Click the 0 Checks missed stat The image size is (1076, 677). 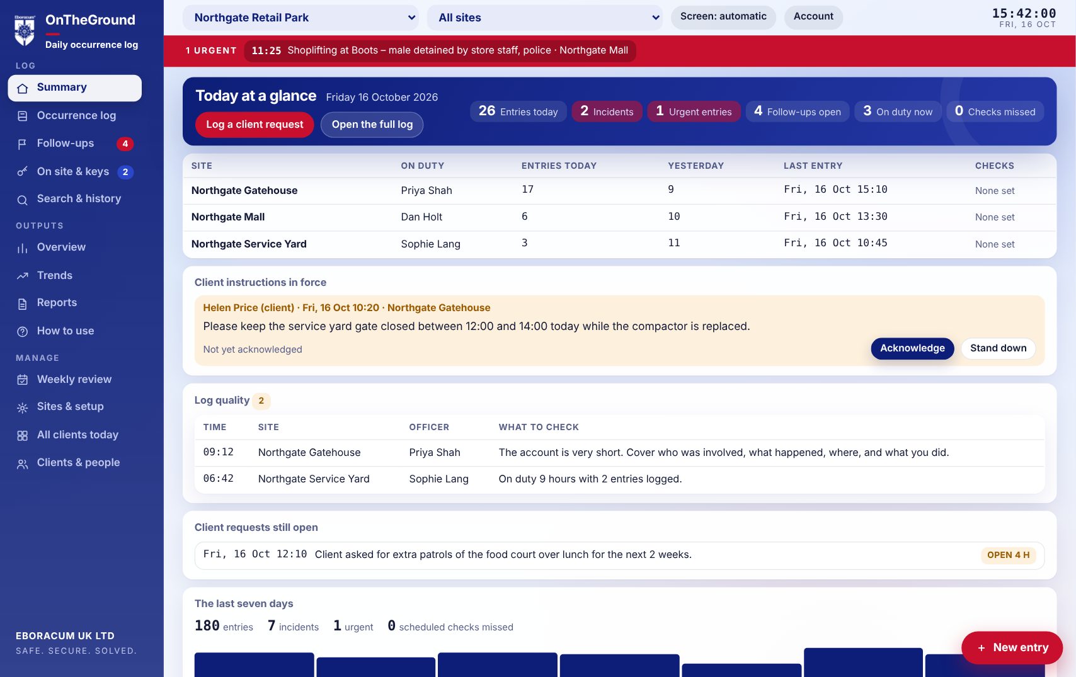tap(995, 111)
